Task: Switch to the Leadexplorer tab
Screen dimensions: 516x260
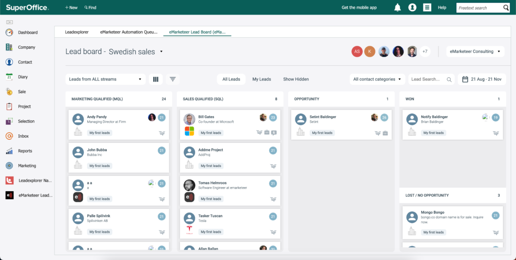Action: coord(77,32)
